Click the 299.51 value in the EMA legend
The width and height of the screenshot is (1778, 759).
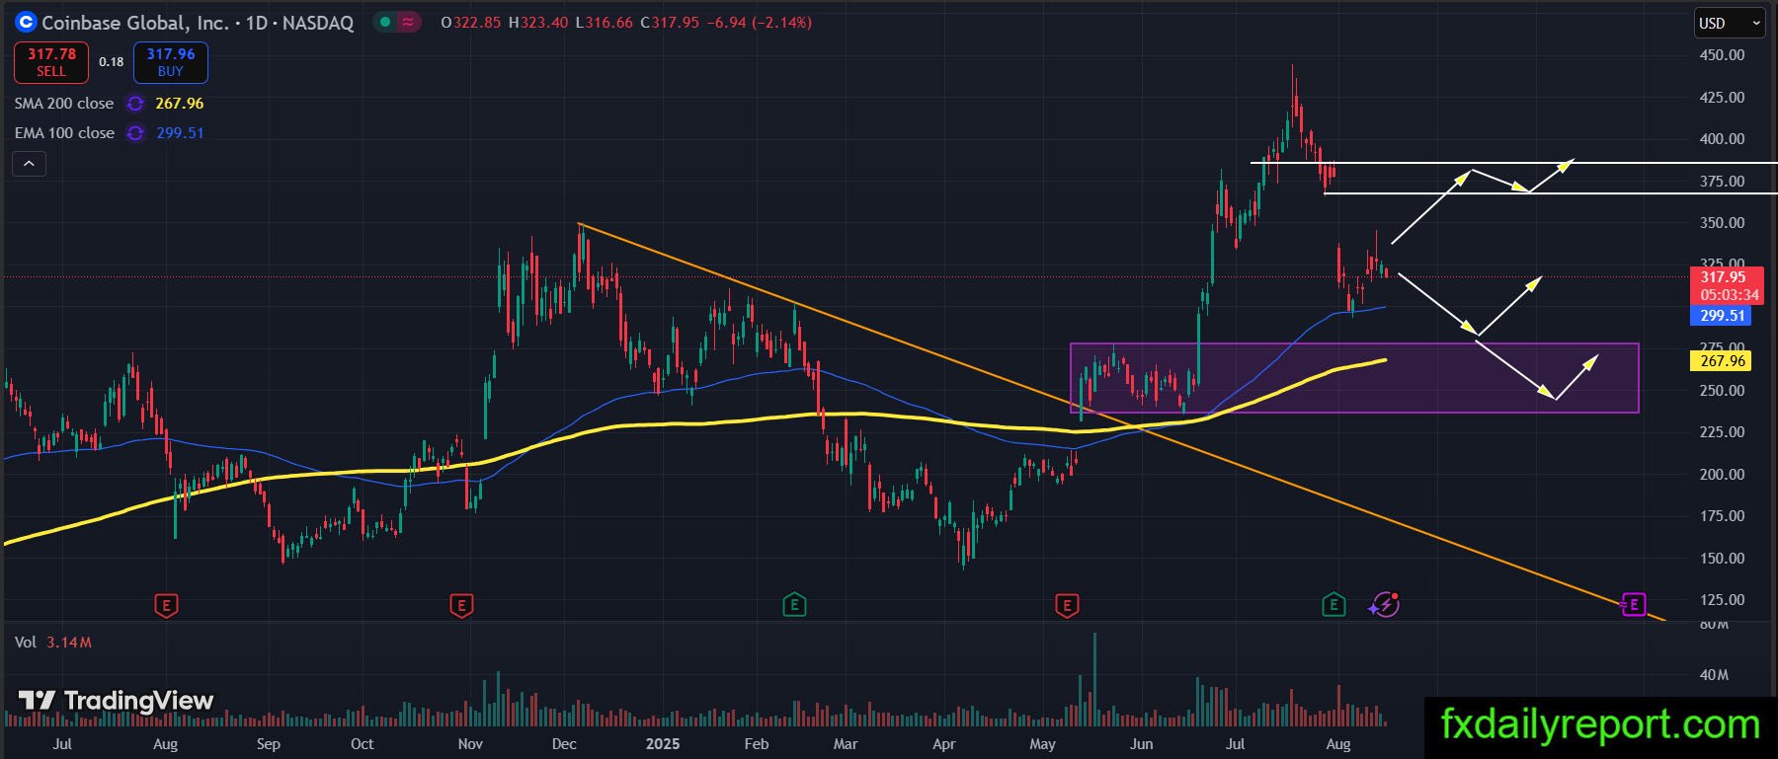pyautogui.click(x=180, y=133)
